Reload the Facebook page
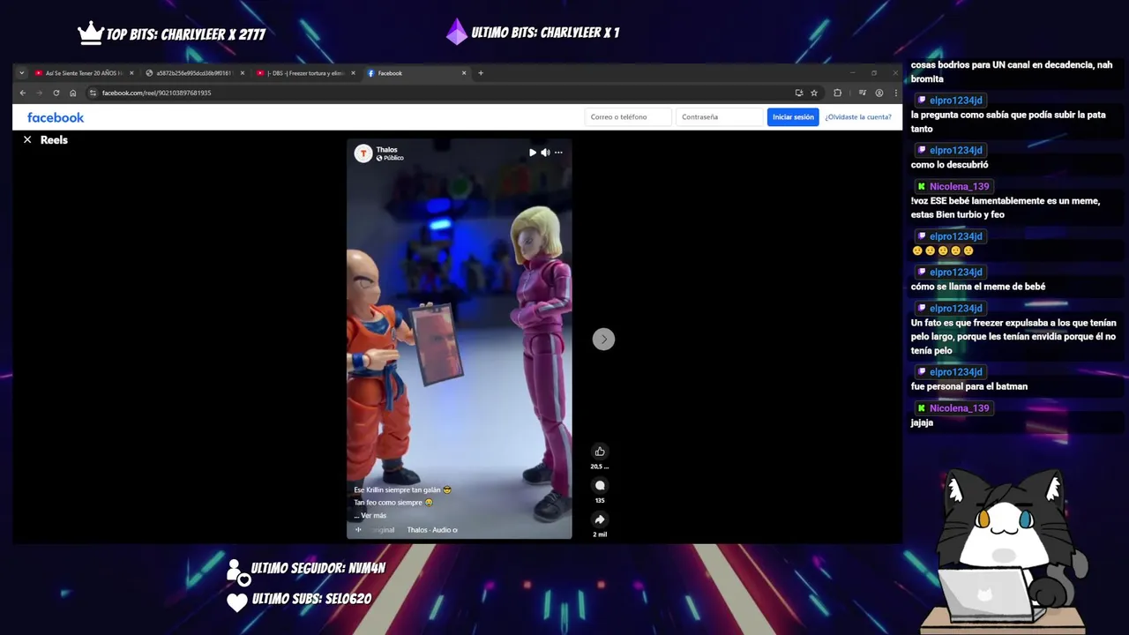This screenshot has height=635, width=1129. pyautogui.click(x=56, y=93)
